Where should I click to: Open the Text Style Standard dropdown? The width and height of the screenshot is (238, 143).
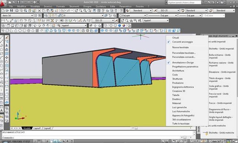[141, 11]
